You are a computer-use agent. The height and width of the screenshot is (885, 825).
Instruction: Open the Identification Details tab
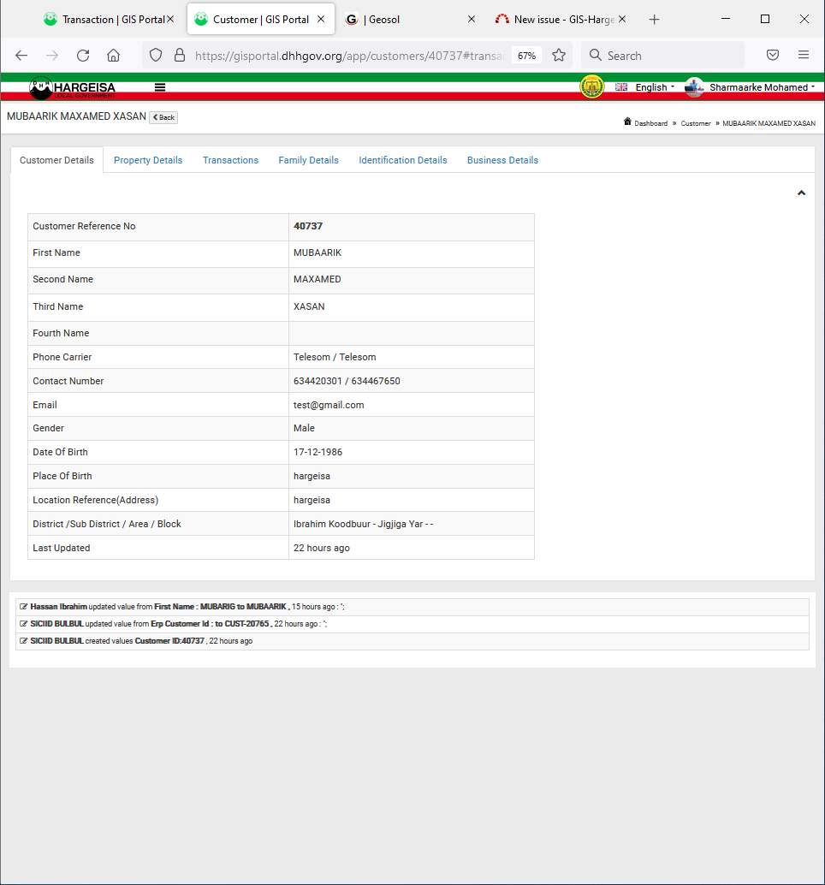tap(403, 160)
